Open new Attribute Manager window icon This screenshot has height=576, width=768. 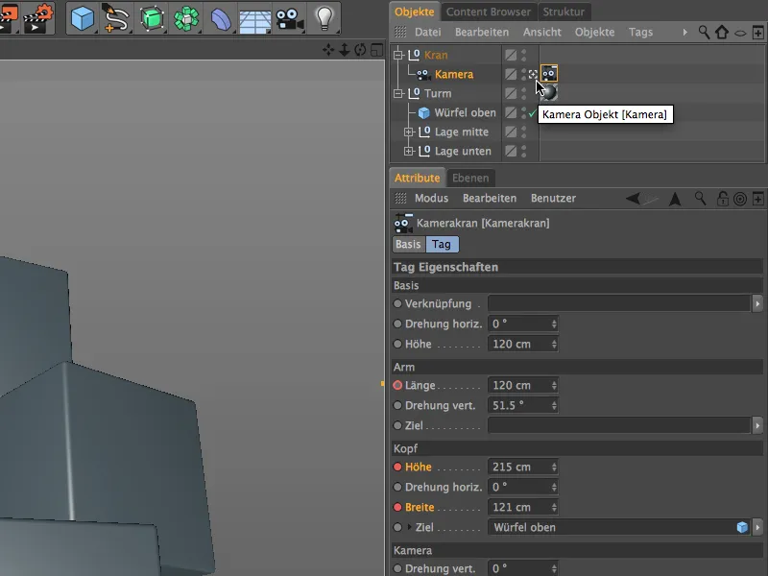pyautogui.click(x=757, y=199)
